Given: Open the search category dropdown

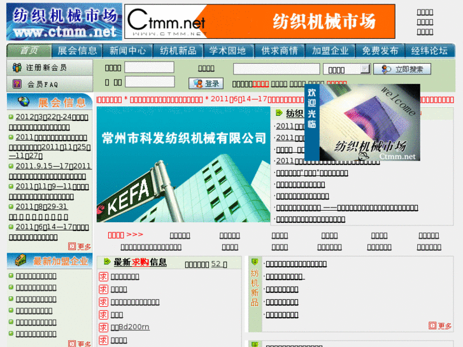Looking at the screenshot, I should coord(346,69).
